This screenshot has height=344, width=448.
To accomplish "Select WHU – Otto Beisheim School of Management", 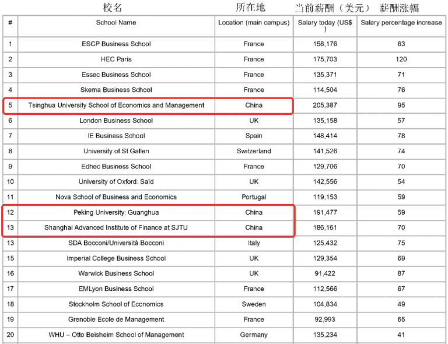I will [116, 335].
